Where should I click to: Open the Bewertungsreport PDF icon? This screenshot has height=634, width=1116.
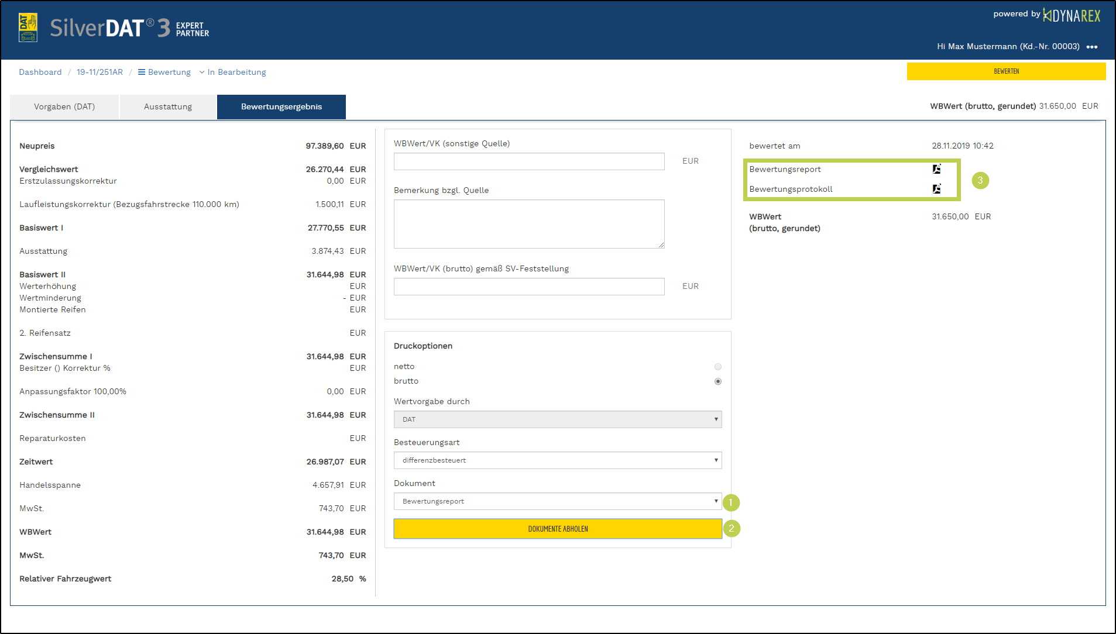coord(936,169)
